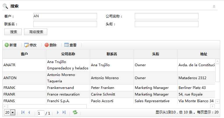Click the grid vertical scrollbar thumb
Image resolution: width=224 pixels, height=118 pixels.
click(217, 73)
